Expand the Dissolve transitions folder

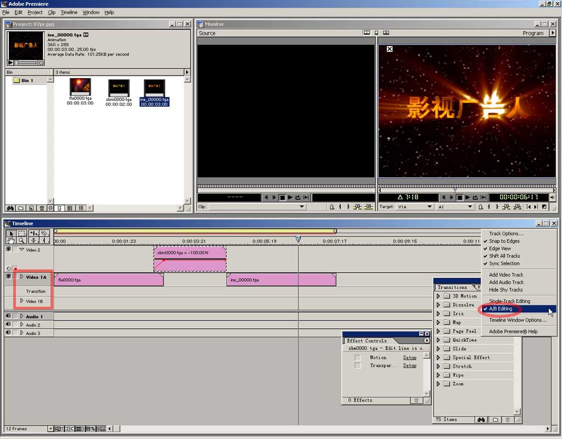(x=438, y=305)
